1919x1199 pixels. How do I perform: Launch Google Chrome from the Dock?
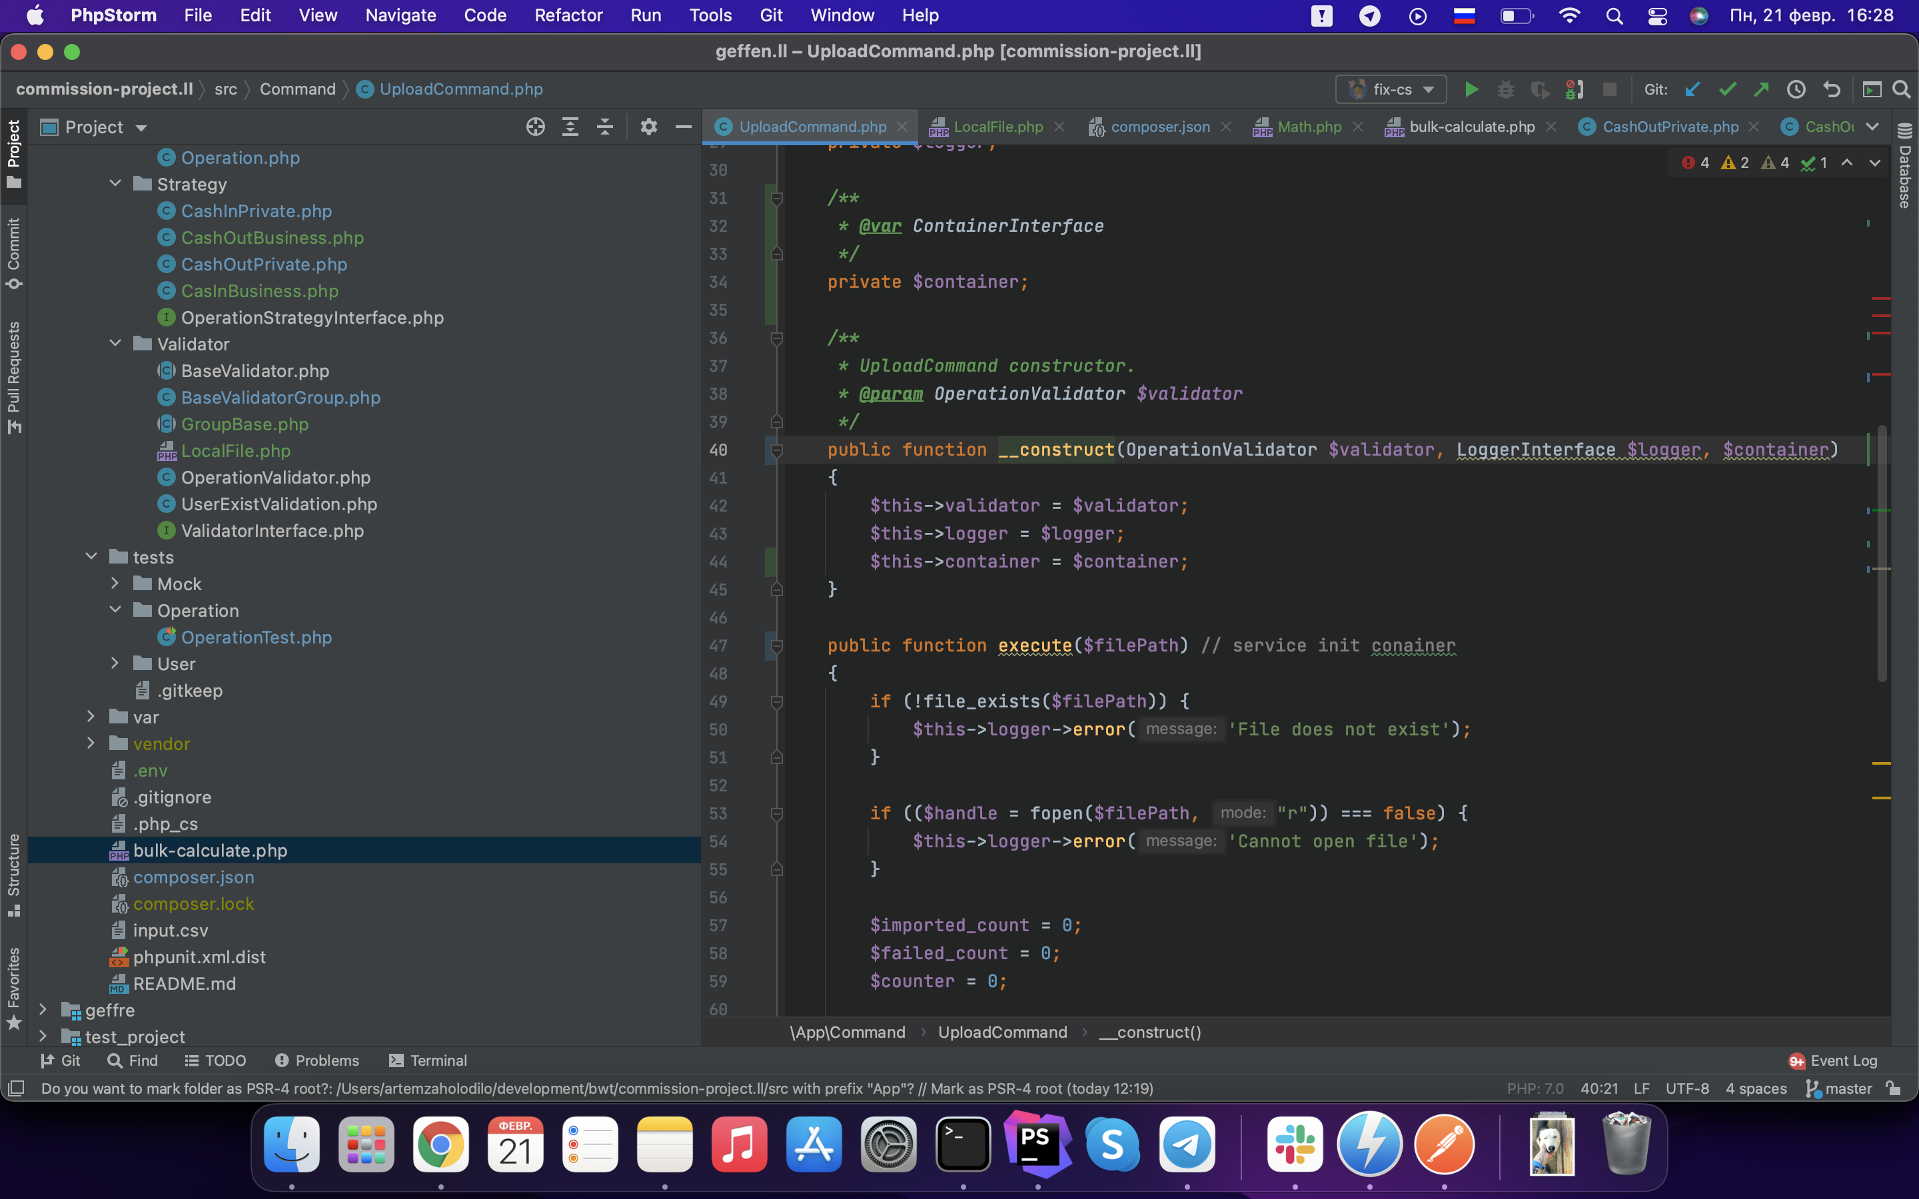441,1144
